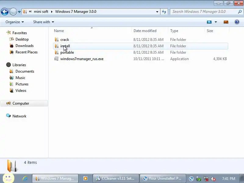Open the Documents library
The height and width of the screenshot is (183, 244).
pyautogui.click(x=25, y=71)
